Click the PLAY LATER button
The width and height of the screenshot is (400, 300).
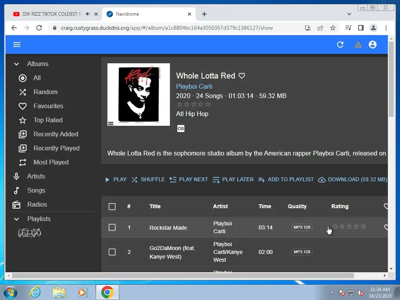tap(233, 180)
